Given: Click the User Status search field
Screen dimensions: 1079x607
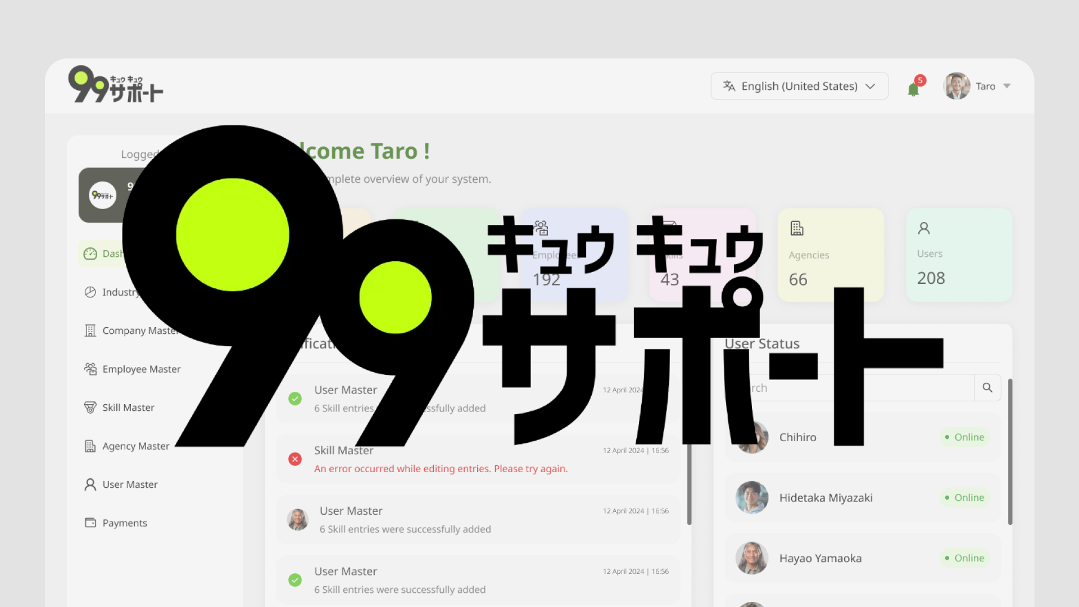Looking at the screenshot, I should [863, 388].
